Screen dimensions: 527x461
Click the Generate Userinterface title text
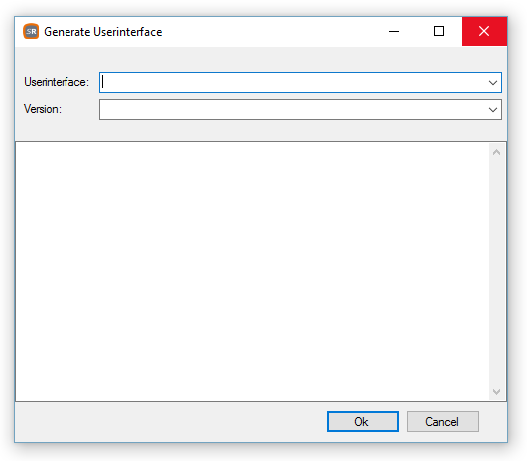[103, 32]
